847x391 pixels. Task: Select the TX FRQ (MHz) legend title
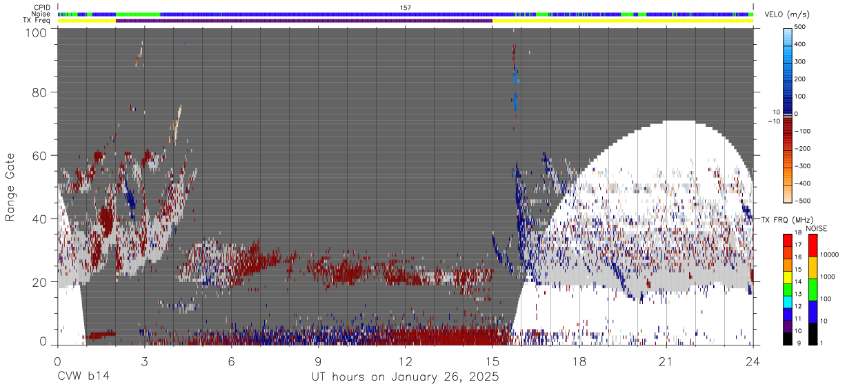pos(786,220)
